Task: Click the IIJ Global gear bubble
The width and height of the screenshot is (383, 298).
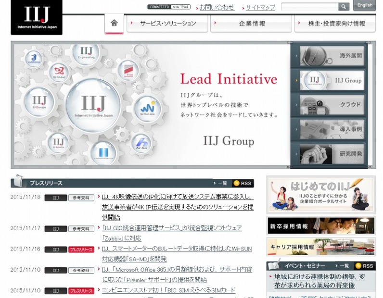Action: click(x=59, y=73)
